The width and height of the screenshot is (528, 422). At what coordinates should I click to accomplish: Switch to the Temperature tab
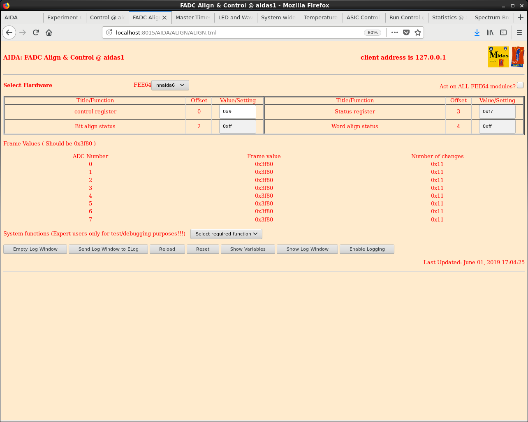point(320,17)
